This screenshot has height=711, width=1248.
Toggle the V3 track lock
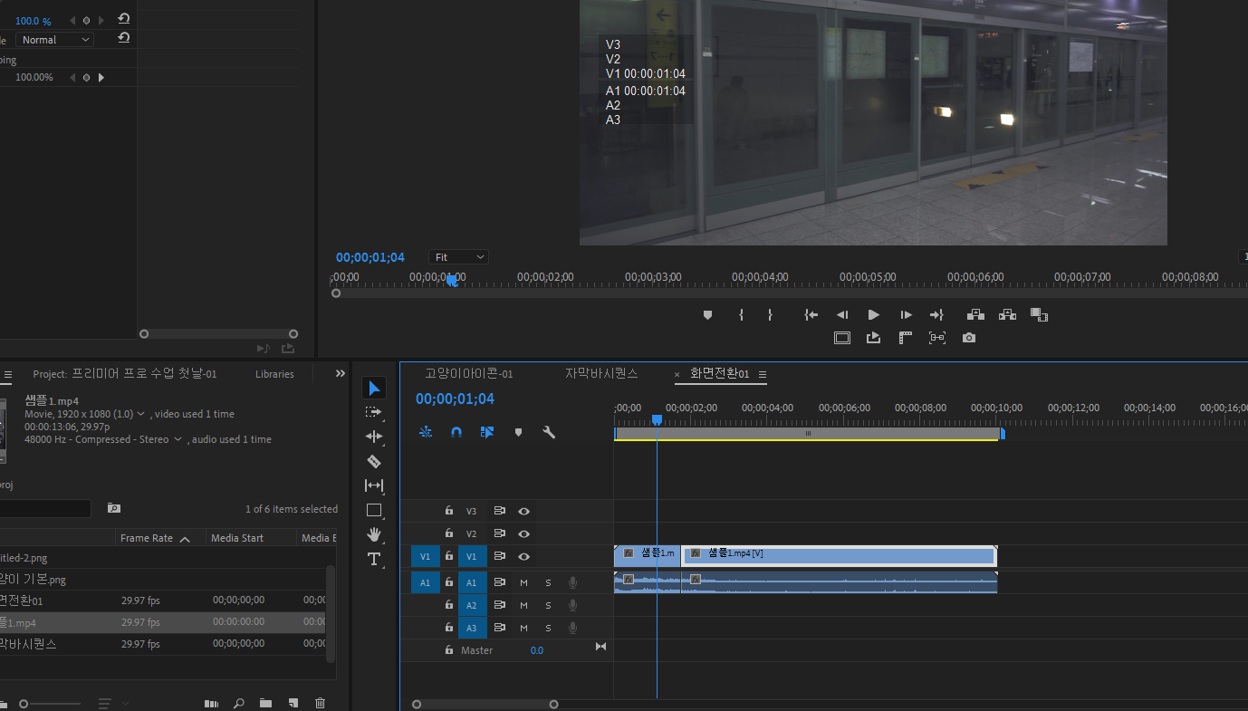(x=448, y=511)
